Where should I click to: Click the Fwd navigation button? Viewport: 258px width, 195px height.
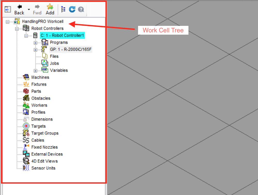point(37,10)
